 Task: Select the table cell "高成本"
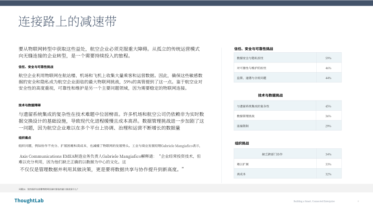click(x=275, y=174)
